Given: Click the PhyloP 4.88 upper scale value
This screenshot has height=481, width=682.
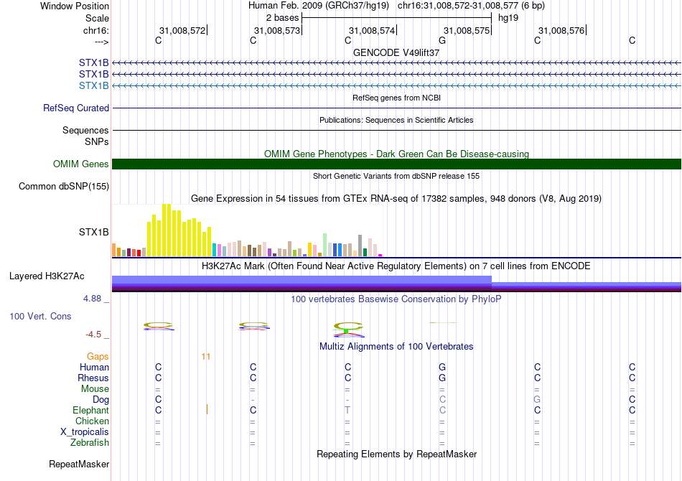Looking at the screenshot, I should (92, 299).
